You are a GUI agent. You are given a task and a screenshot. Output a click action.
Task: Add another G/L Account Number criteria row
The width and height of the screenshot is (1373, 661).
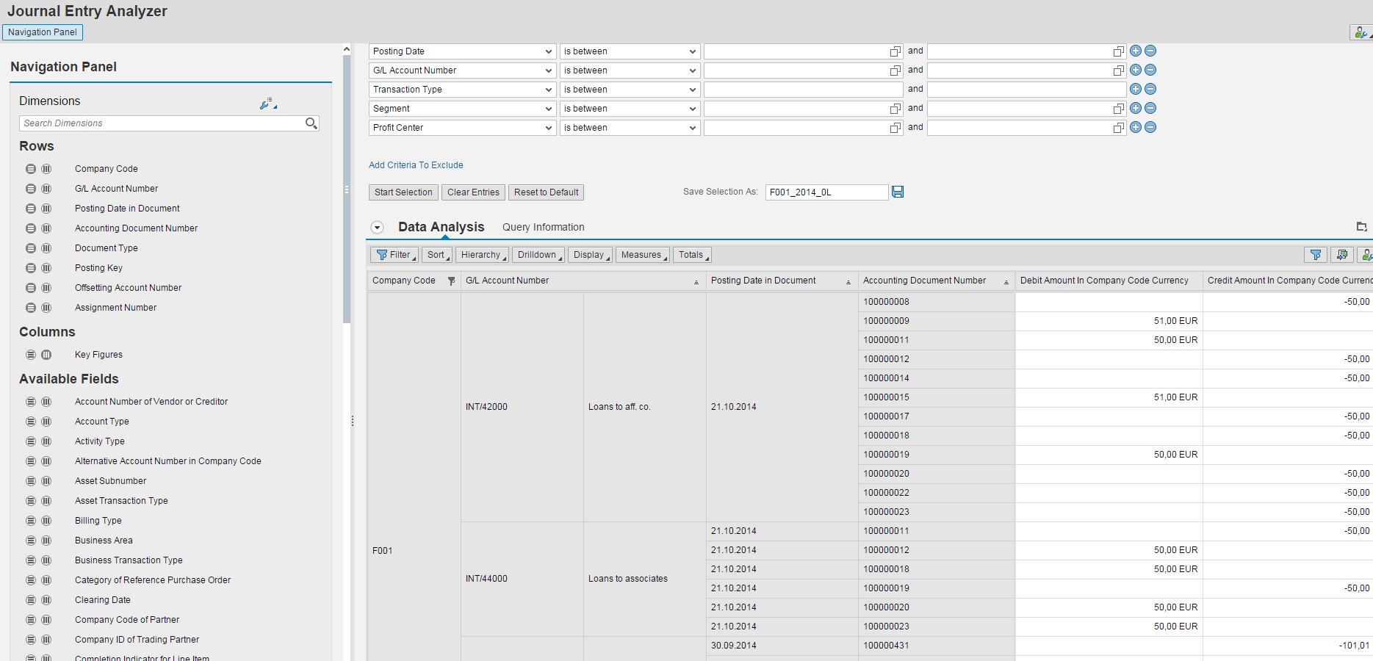1136,70
